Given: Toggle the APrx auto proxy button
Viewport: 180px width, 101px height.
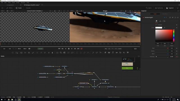Looking at the screenshot, I should pyautogui.click(x=116, y=49).
